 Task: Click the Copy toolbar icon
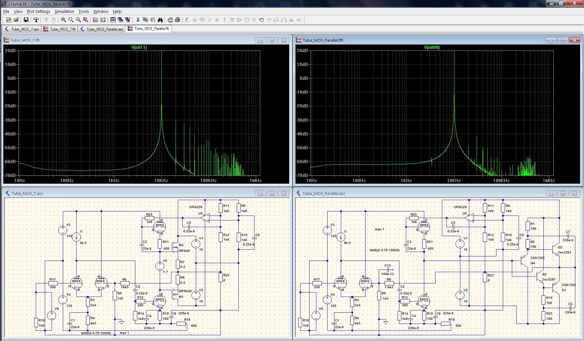pos(145,20)
